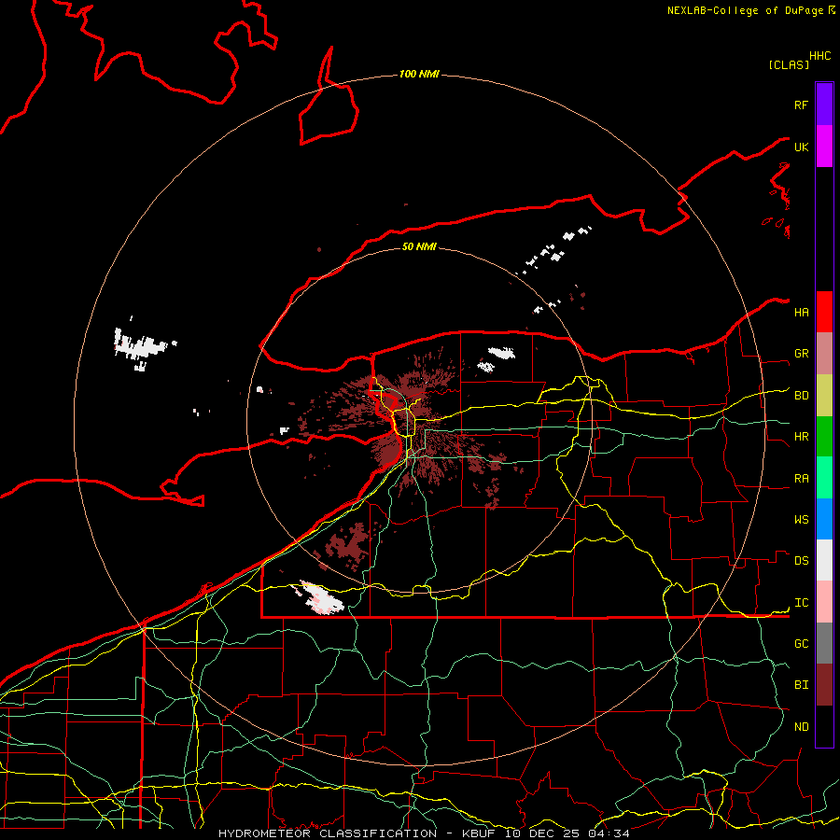Click the 04:34 timestamp
The width and height of the screenshot is (840, 840).
609,833
